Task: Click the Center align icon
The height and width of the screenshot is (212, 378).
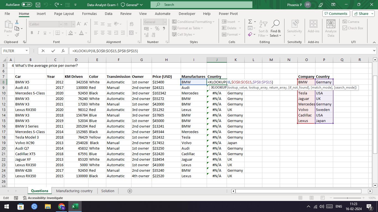Action: coord(103,33)
